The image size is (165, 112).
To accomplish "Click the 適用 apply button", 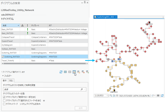I will click(81, 108).
